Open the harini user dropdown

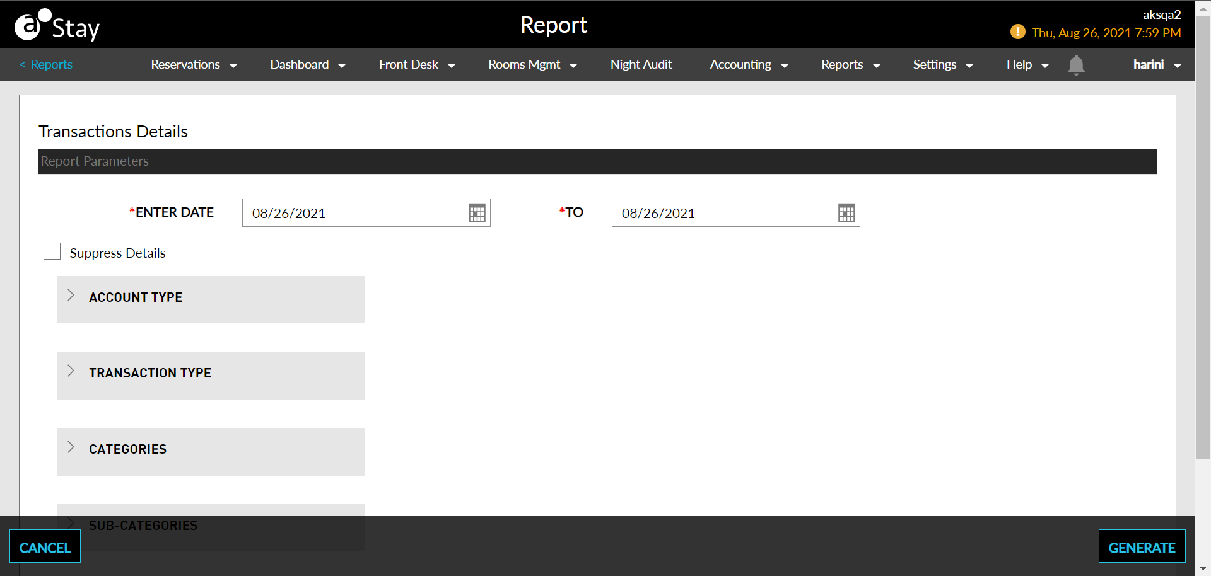pyautogui.click(x=1156, y=65)
